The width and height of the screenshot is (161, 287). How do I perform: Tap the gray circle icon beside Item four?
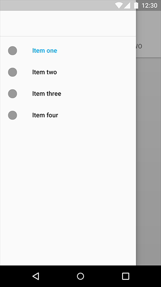pyautogui.click(x=13, y=115)
